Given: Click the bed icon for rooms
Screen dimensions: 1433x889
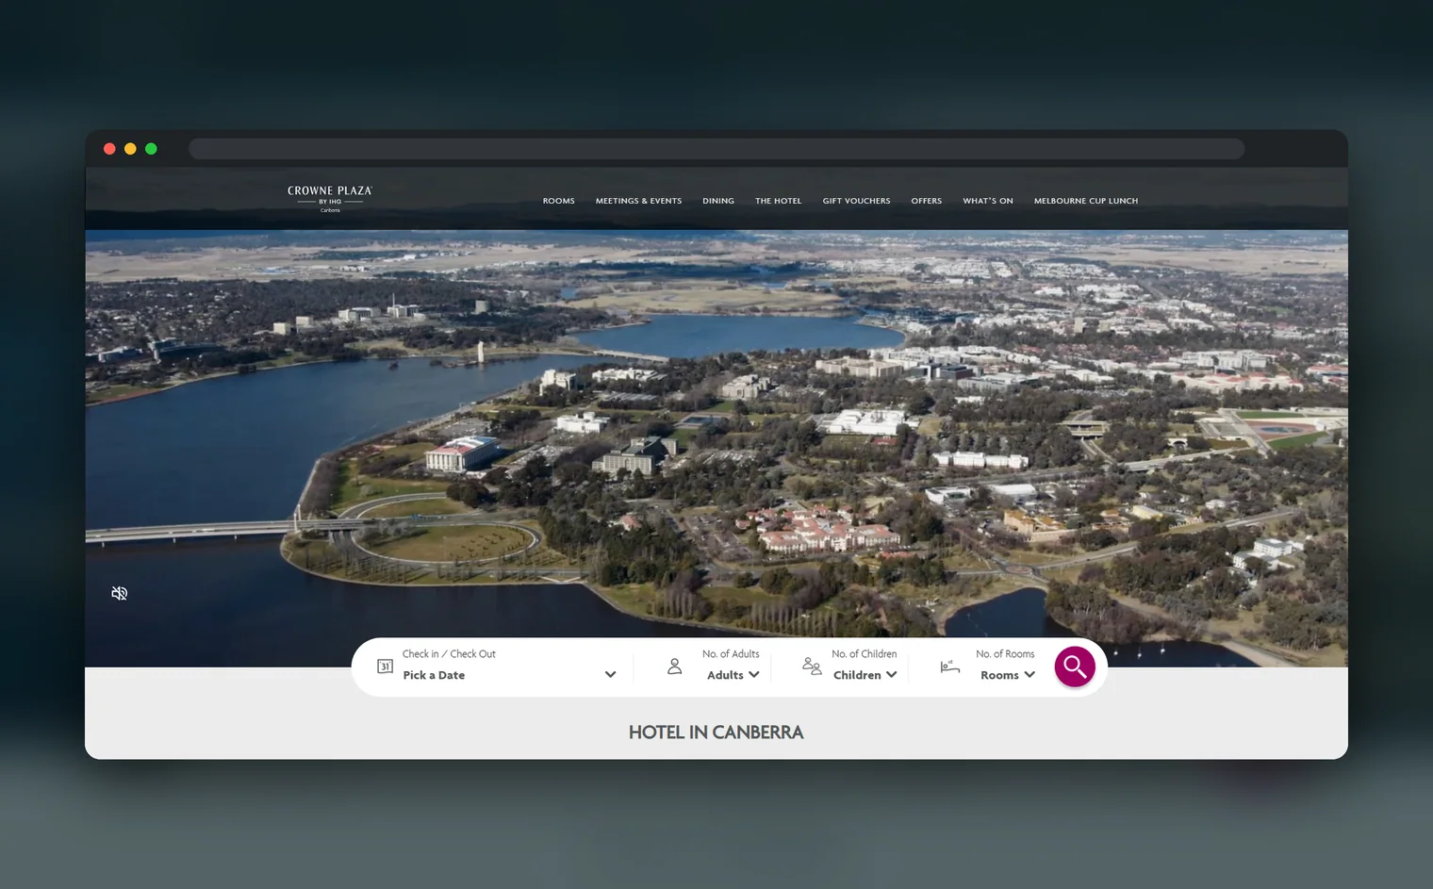Looking at the screenshot, I should pos(950,667).
